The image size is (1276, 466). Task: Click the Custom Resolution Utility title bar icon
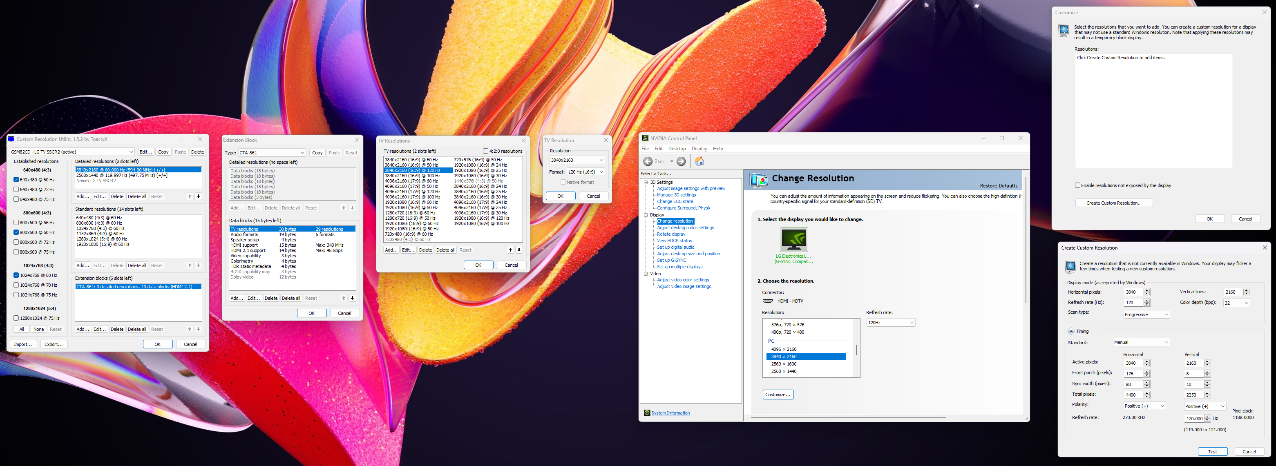coord(11,139)
